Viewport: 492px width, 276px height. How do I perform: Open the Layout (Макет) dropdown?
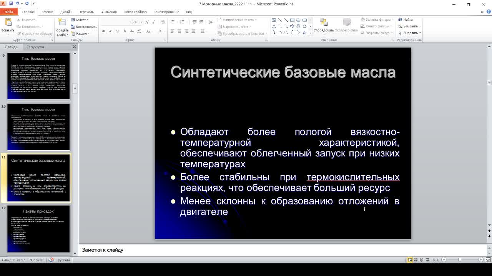[x=80, y=20]
